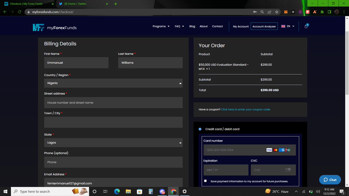Open a new browser tab

coord(115,4)
